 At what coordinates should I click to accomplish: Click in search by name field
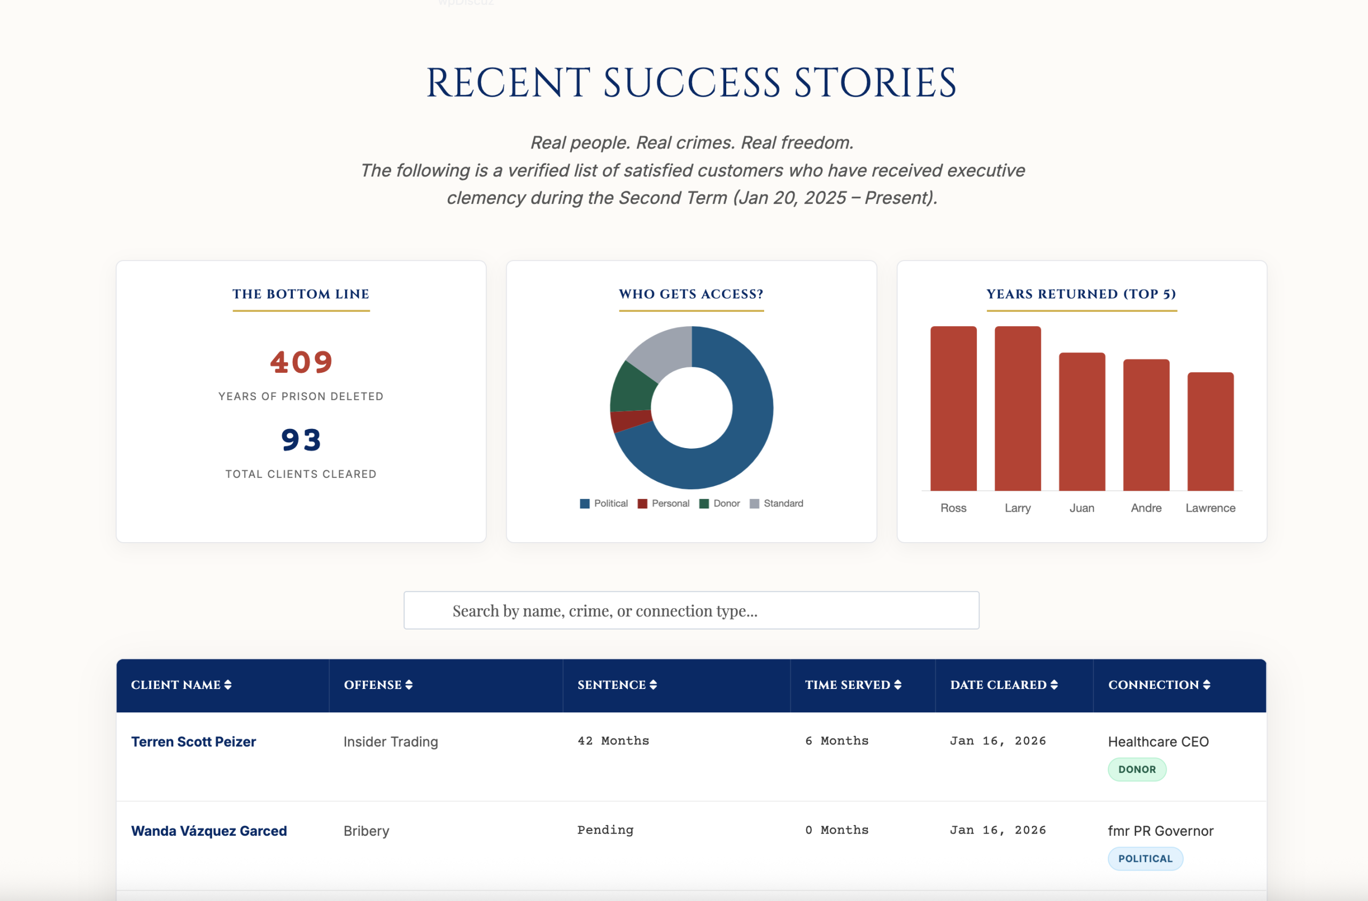pos(691,610)
